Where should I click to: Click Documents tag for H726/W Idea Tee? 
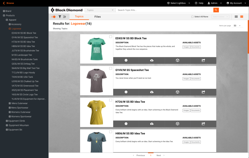[196, 110]
